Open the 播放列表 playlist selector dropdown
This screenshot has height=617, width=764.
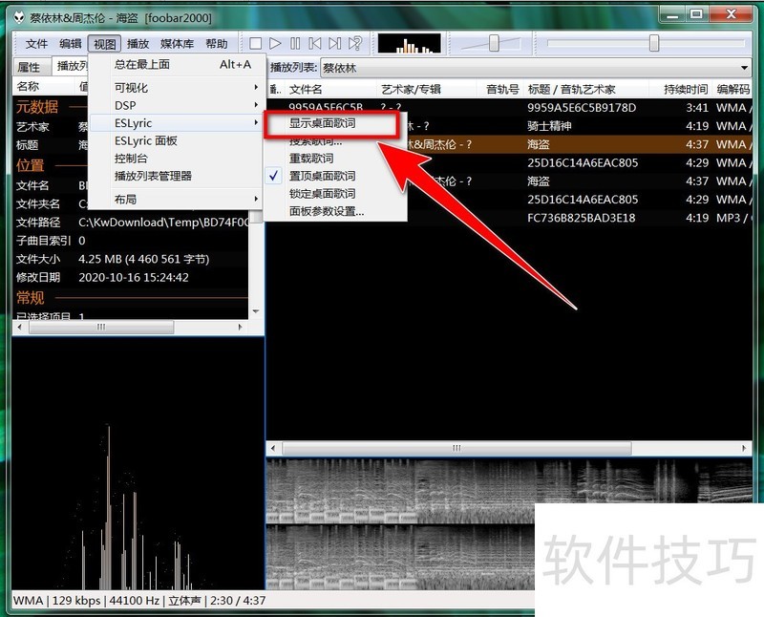(745, 67)
